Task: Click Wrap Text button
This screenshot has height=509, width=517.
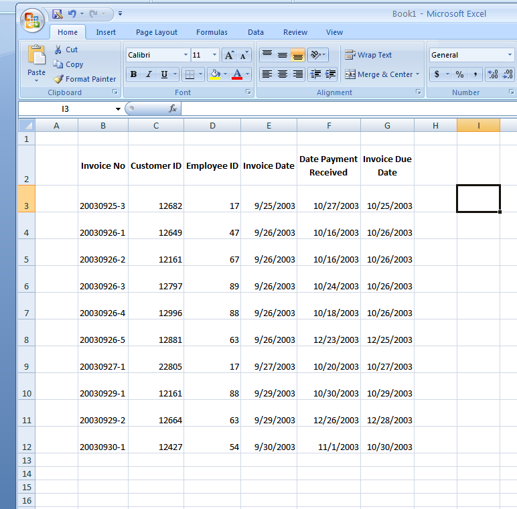Action: point(368,55)
